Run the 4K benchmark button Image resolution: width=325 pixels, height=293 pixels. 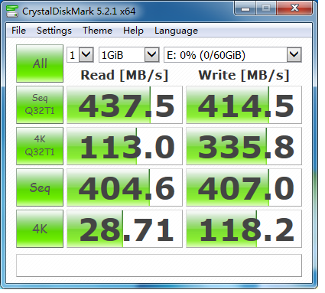[x=40, y=229]
